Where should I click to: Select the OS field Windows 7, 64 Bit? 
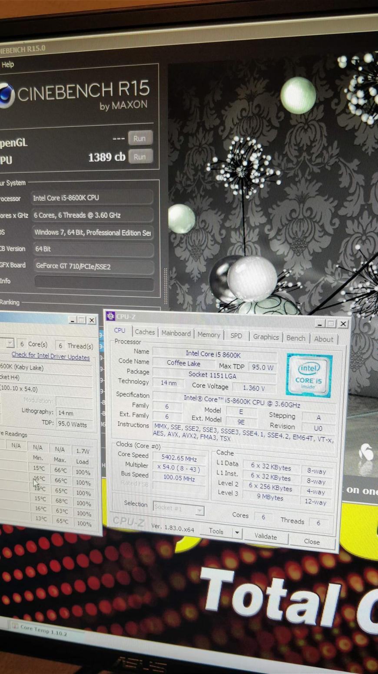click(93, 232)
